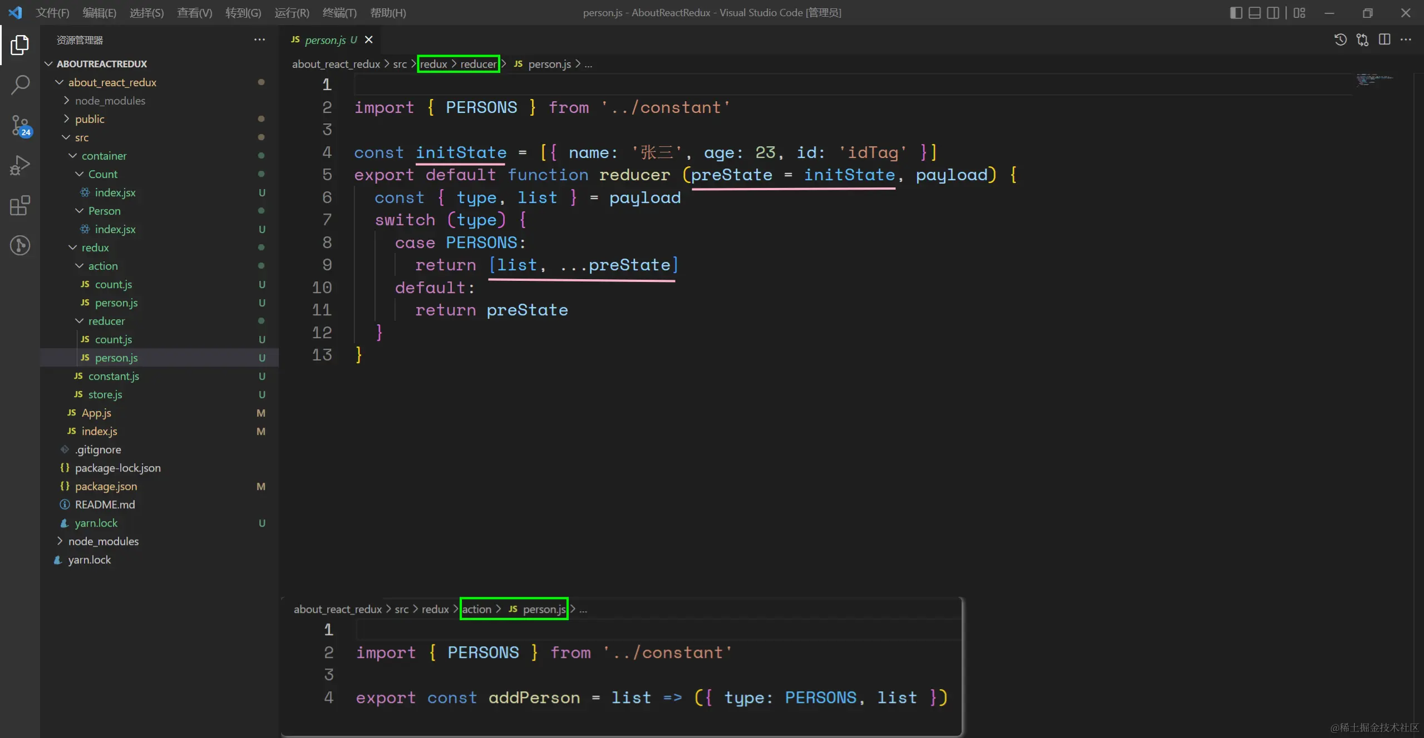Image resolution: width=1424 pixels, height=738 pixels.
Task: Toggle the secondary sidebar layout button
Action: click(x=1273, y=13)
